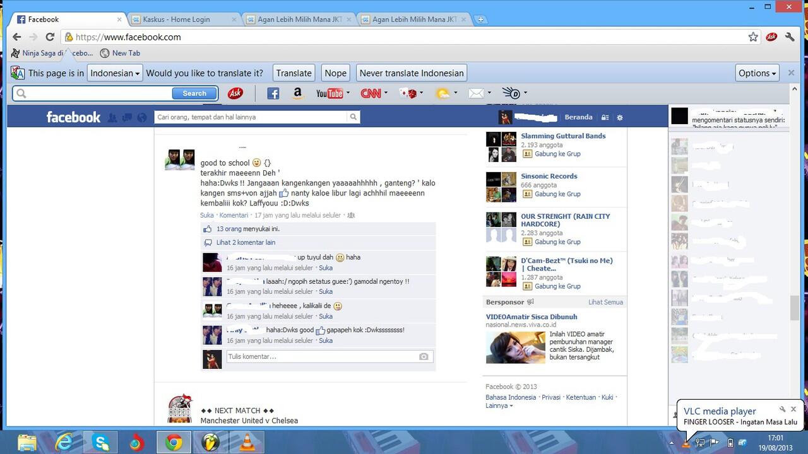
Task: Click Never translate Indonesian
Action: [412, 73]
